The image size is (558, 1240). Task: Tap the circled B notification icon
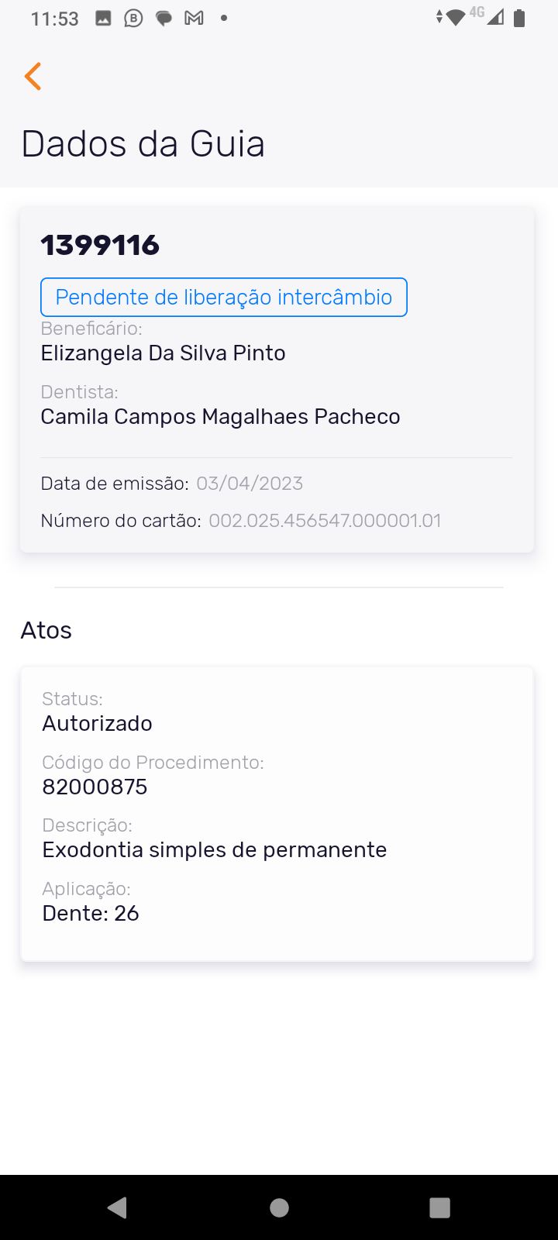click(x=133, y=18)
